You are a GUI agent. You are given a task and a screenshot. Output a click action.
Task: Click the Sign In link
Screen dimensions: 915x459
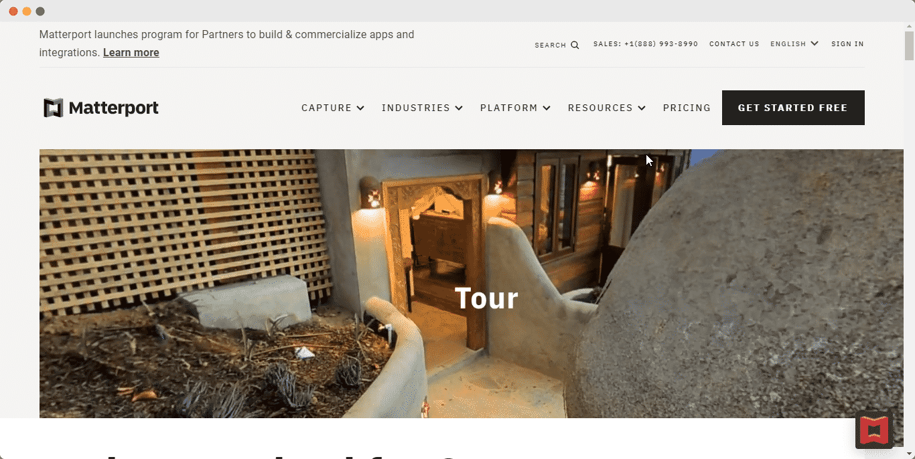coord(847,44)
